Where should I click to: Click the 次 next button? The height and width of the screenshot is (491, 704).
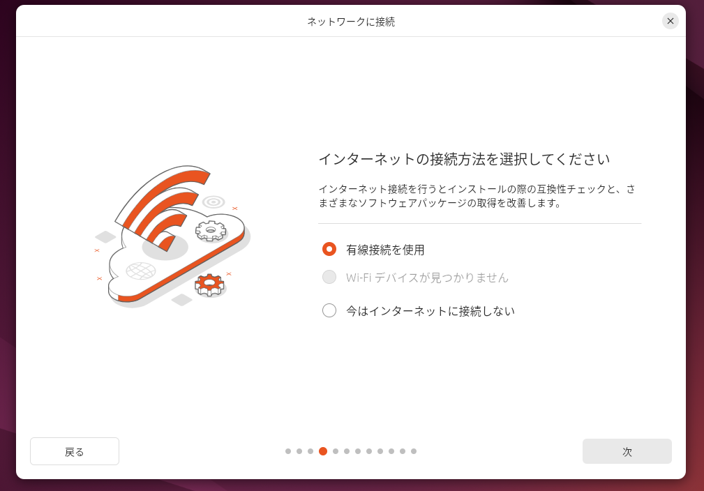[627, 451]
